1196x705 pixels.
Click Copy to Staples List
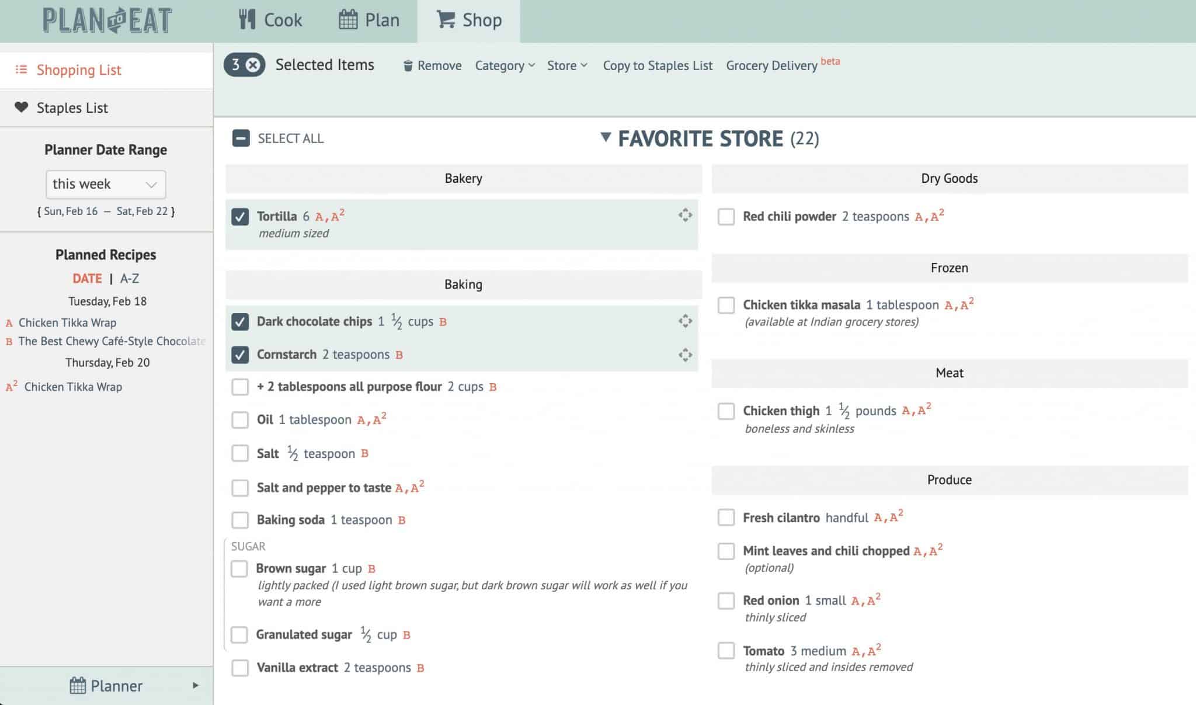coord(658,65)
